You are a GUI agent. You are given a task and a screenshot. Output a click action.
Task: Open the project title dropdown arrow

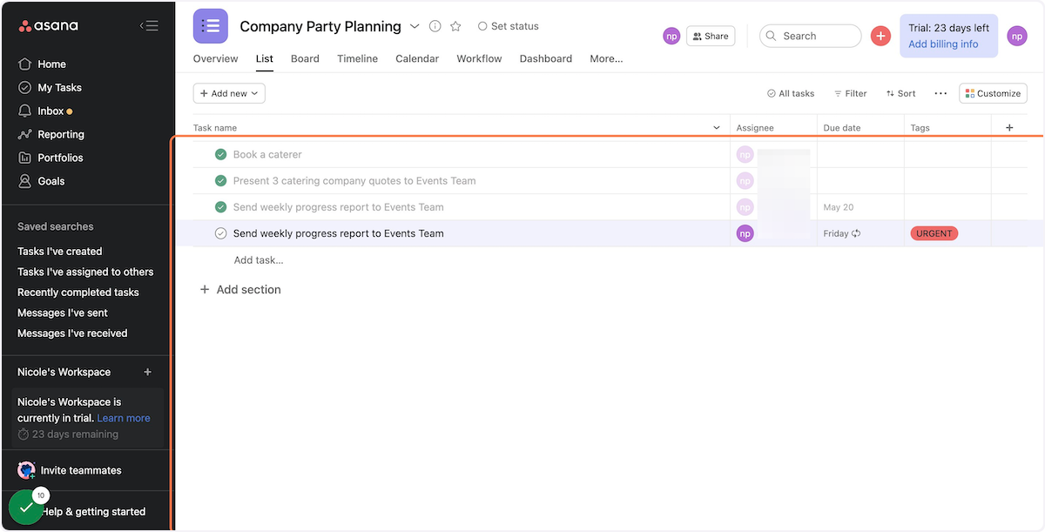point(415,26)
